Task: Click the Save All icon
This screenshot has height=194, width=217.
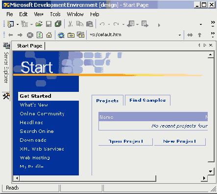Action: pyautogui.click(x=58, y=24)
